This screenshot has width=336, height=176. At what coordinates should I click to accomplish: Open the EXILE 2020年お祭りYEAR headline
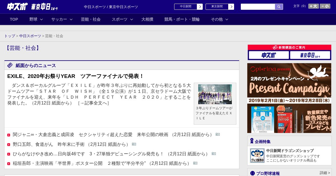click(x=76, y=76)
